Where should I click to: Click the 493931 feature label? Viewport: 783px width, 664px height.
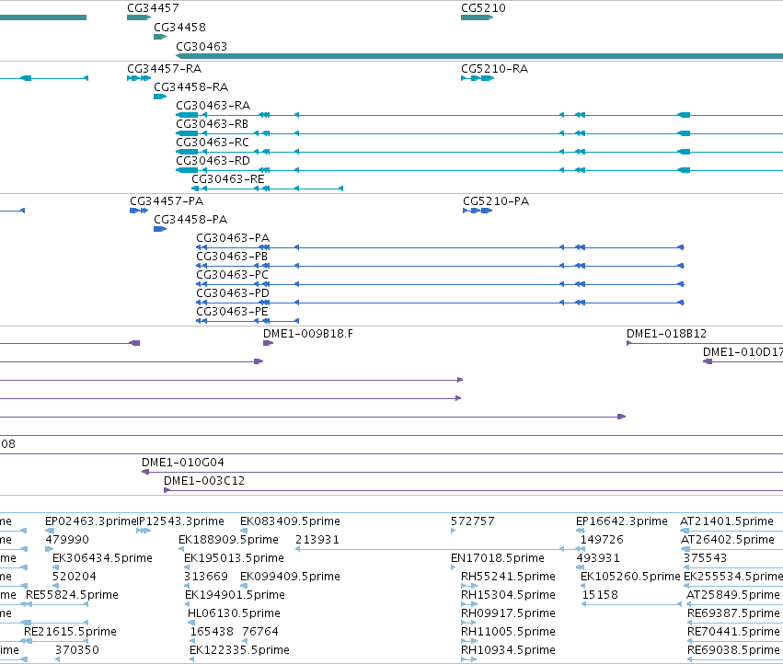click(x=598, y=558)
